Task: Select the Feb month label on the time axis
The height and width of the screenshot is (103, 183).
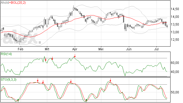Action: tap(20, 49)
